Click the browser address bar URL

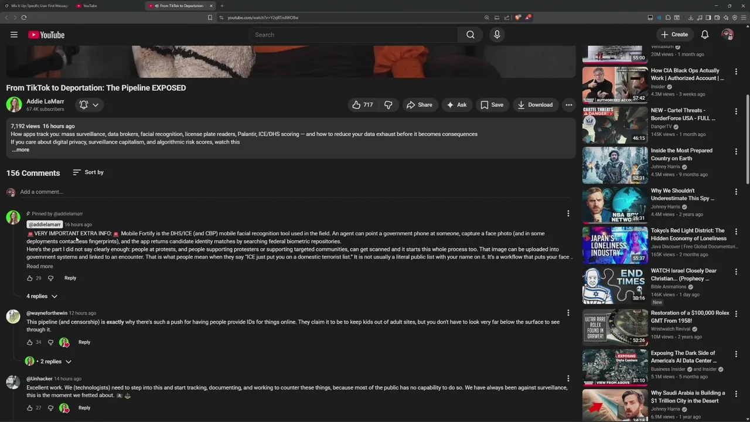(x=263, y=18)
